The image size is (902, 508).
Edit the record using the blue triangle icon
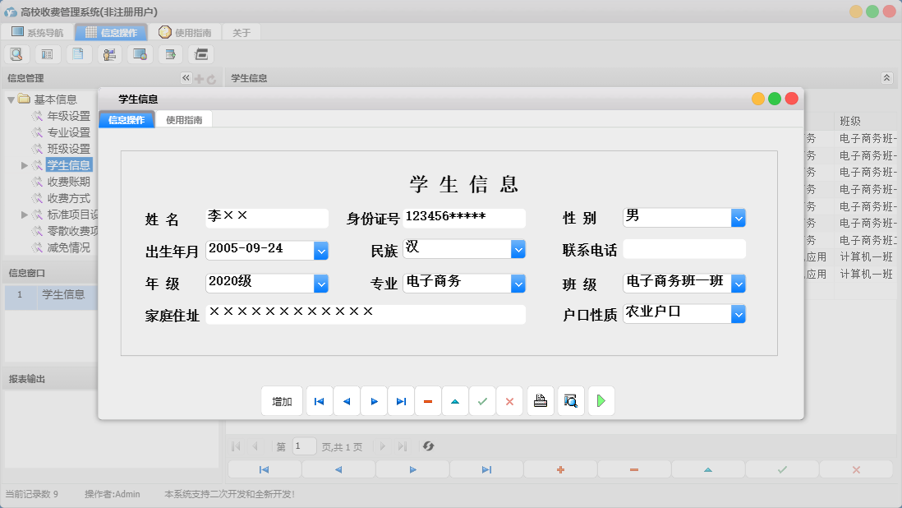click(455, 400)
